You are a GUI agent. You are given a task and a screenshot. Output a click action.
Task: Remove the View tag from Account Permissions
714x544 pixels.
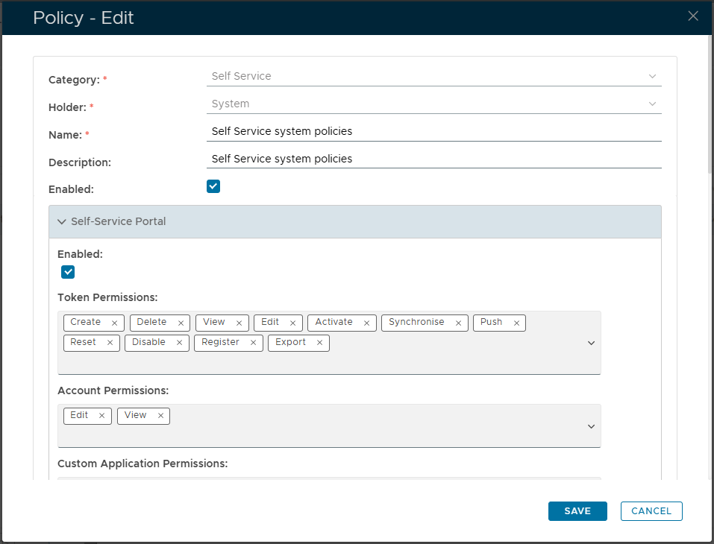coord(160,416)
